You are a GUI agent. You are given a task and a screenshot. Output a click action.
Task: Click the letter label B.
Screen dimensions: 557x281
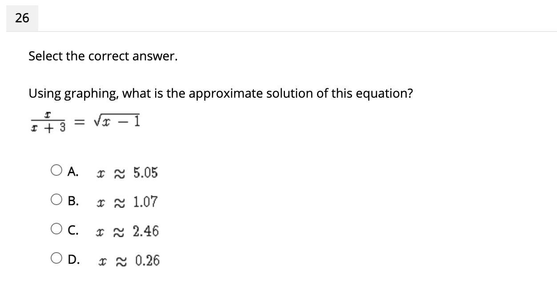(73, 201)
